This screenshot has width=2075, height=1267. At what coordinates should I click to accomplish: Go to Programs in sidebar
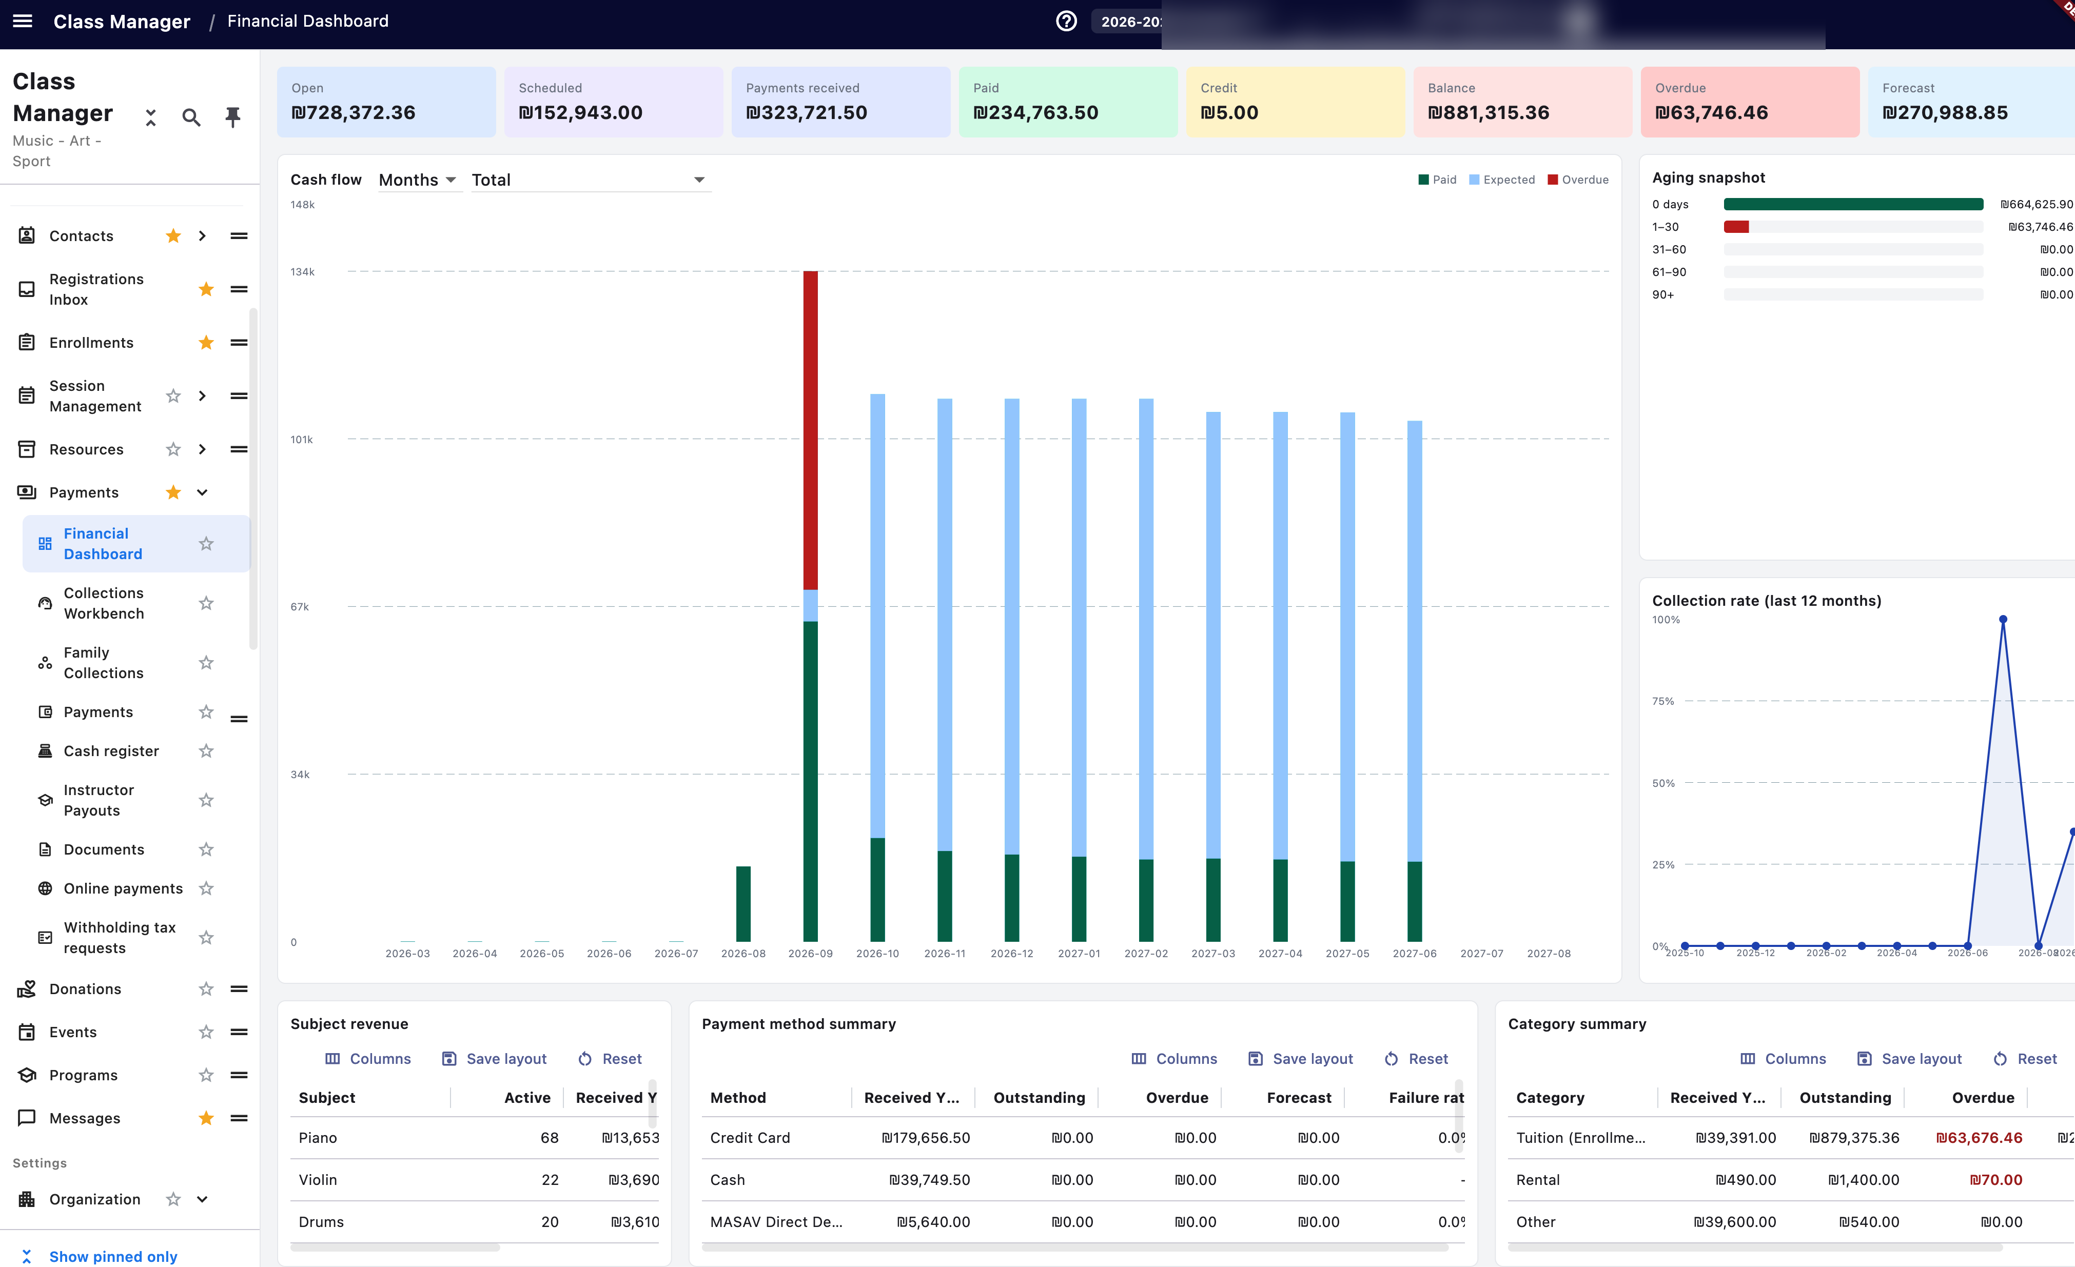coord(83,1075)
